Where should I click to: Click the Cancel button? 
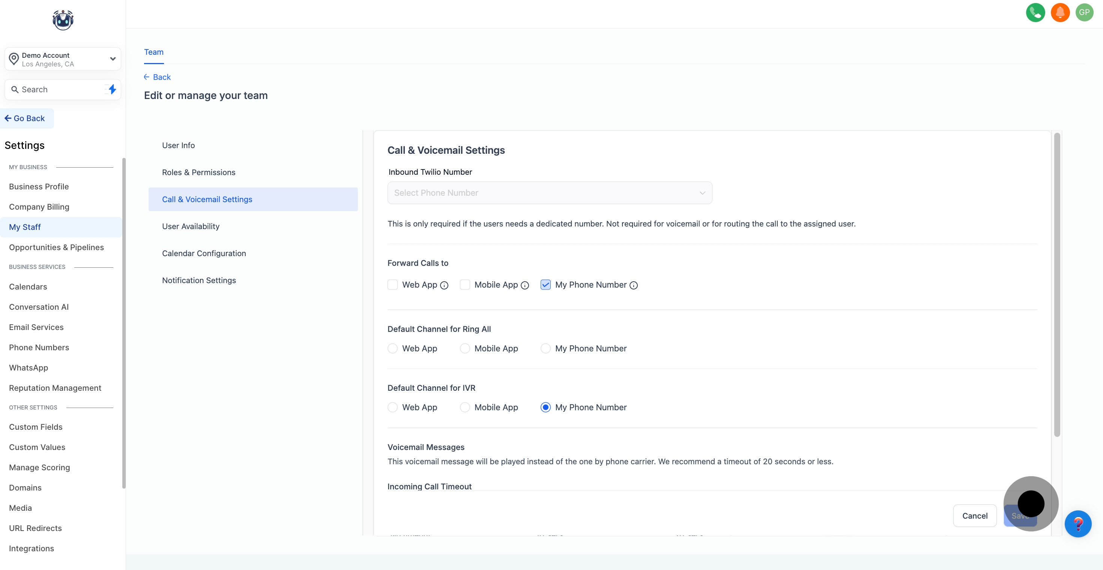pyautogui.click(x=975, y=516)
